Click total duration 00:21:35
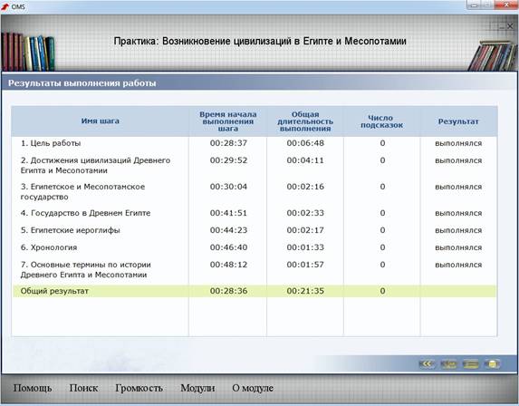 (x=305, y=291)
